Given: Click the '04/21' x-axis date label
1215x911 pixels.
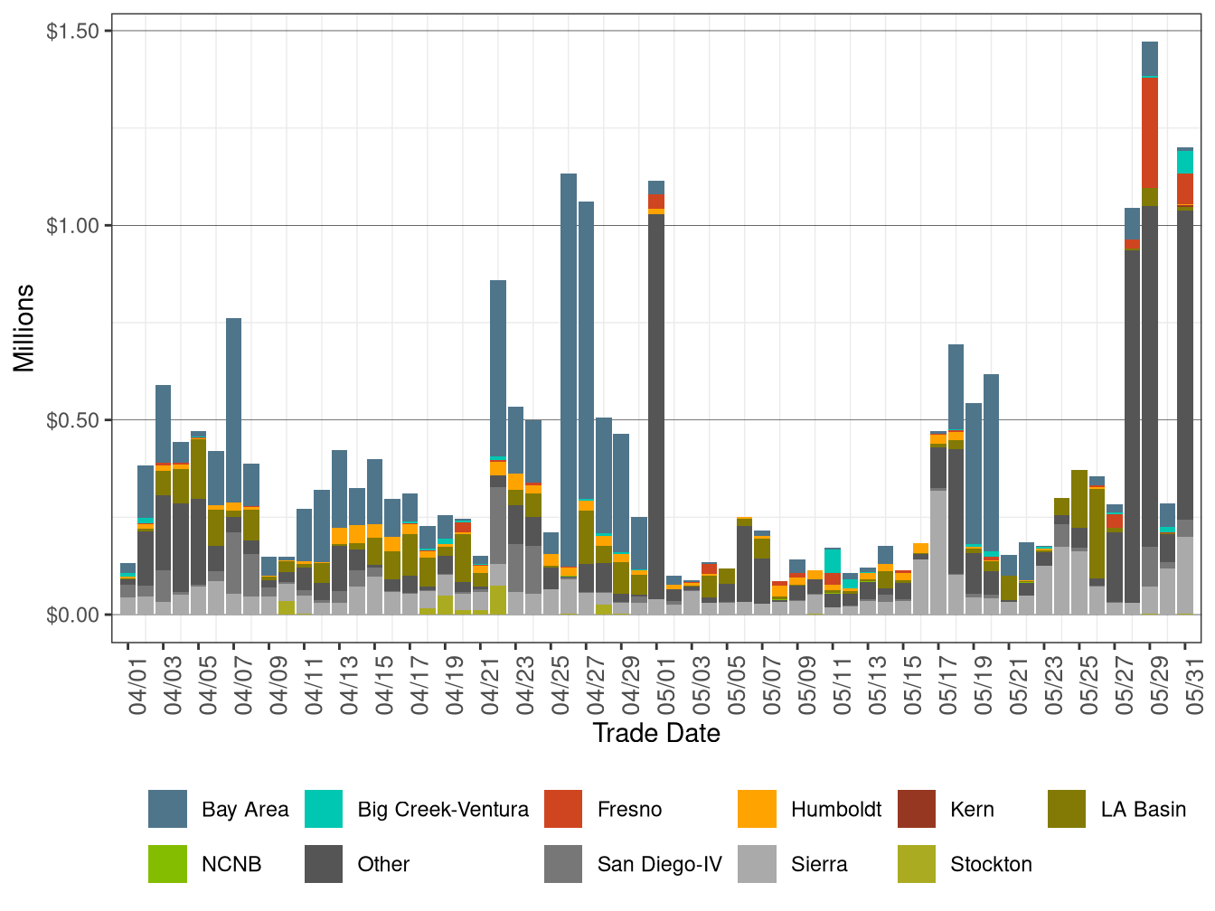Looking at the screenshot, I should (491, 685).
